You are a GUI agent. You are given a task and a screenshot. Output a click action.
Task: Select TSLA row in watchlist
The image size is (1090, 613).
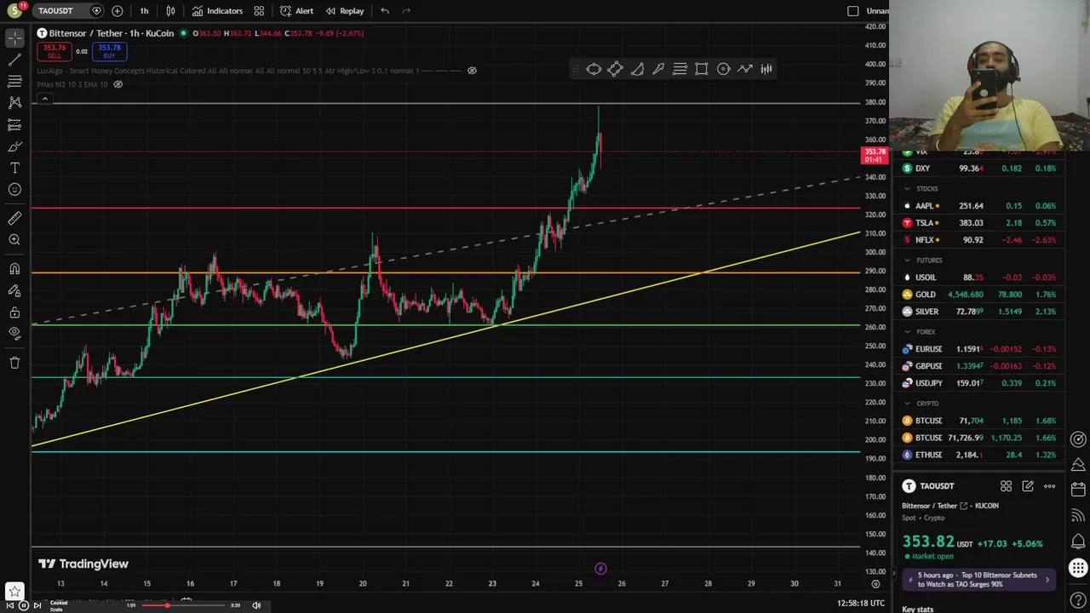[978, 223]
